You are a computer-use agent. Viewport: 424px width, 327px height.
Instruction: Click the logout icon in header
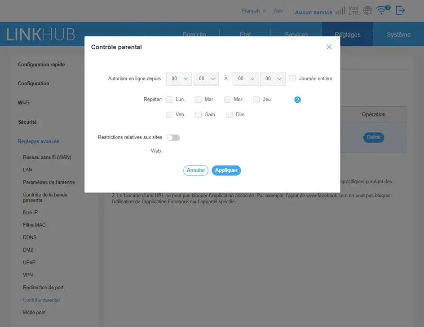400,11
